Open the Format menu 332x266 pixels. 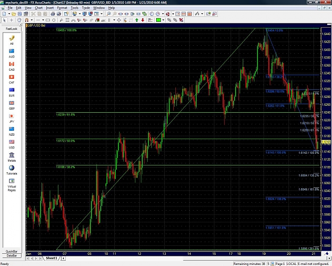[62, 8]
